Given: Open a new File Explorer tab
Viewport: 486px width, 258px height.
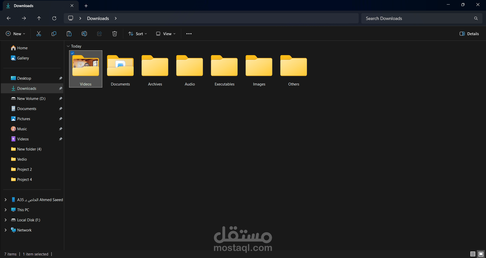Looking at the screenshot, I should point(86,6).
